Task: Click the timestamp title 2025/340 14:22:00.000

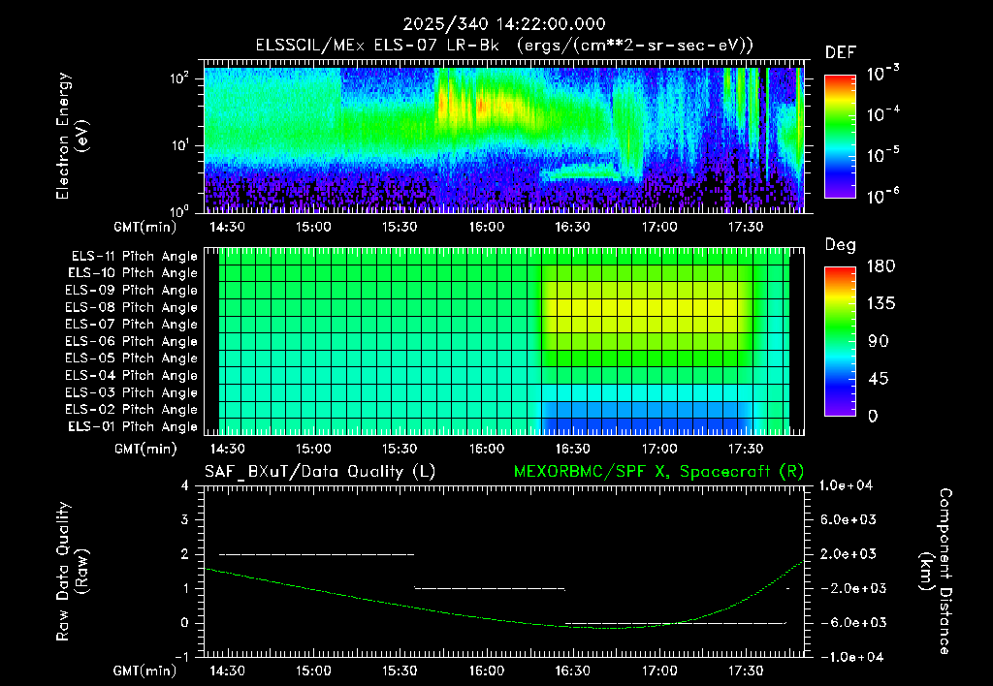Action: pos(504,24)
